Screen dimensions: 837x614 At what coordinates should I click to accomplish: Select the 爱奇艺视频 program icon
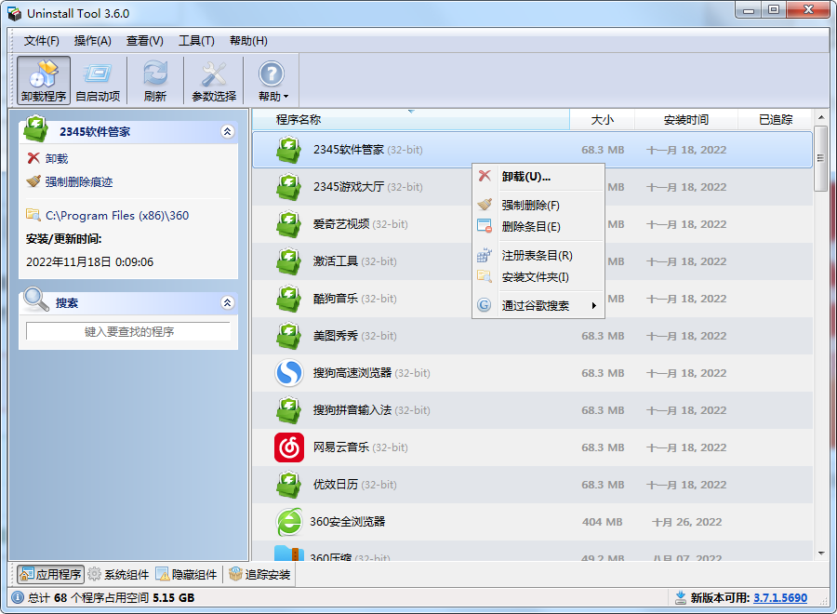(x=289, y=223)
